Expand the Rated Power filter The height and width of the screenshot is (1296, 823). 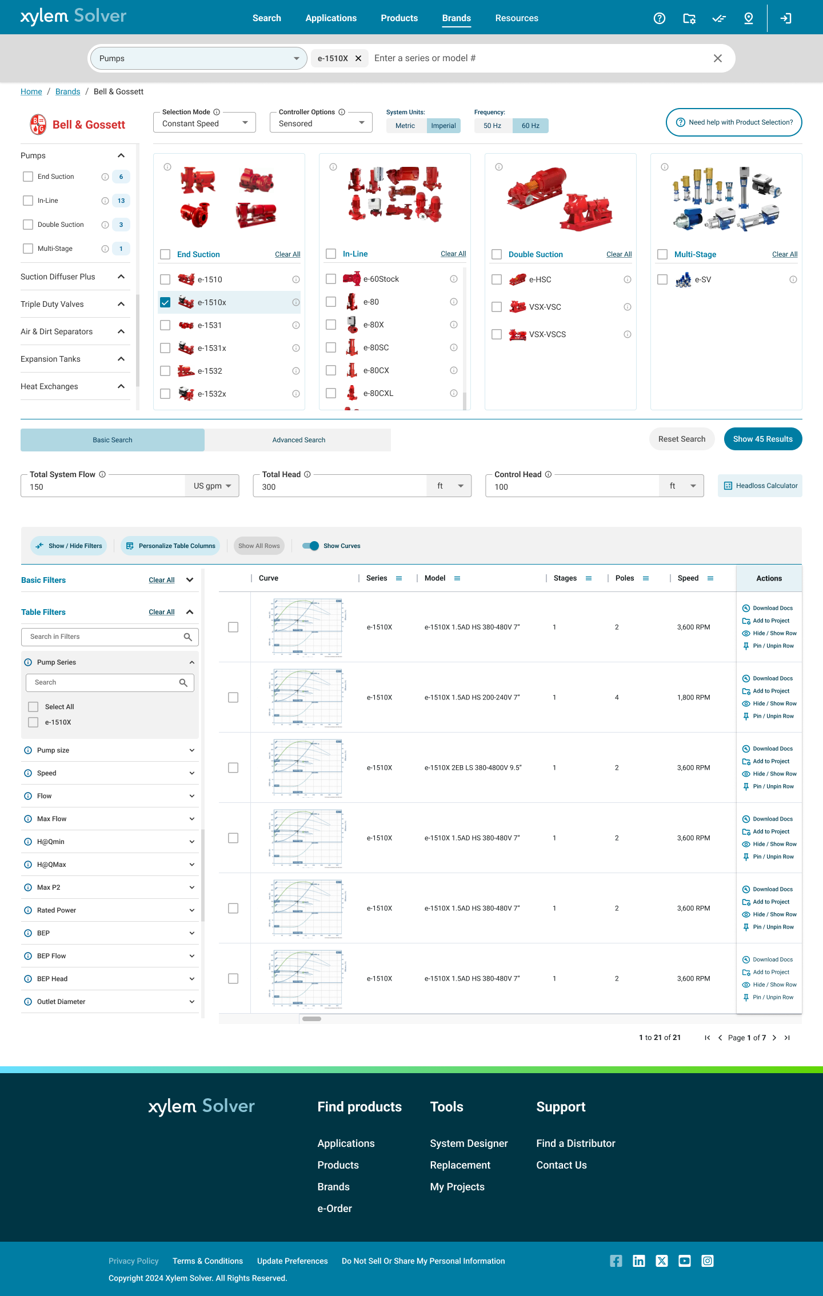coord(192,910)
